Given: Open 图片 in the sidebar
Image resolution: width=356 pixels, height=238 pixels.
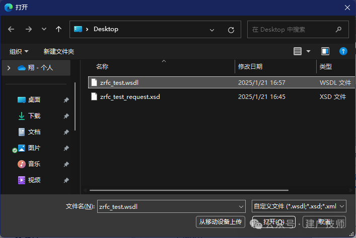Looking at the screenshot, I should 34,148.
